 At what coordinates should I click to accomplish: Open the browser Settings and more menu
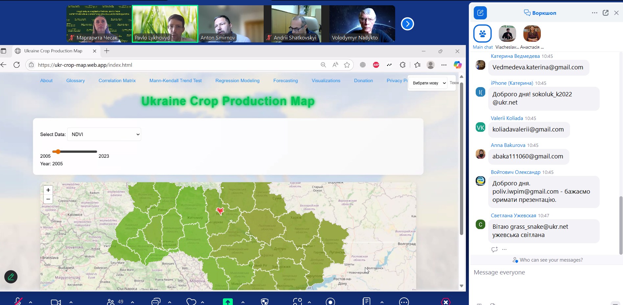click(444, 65)
